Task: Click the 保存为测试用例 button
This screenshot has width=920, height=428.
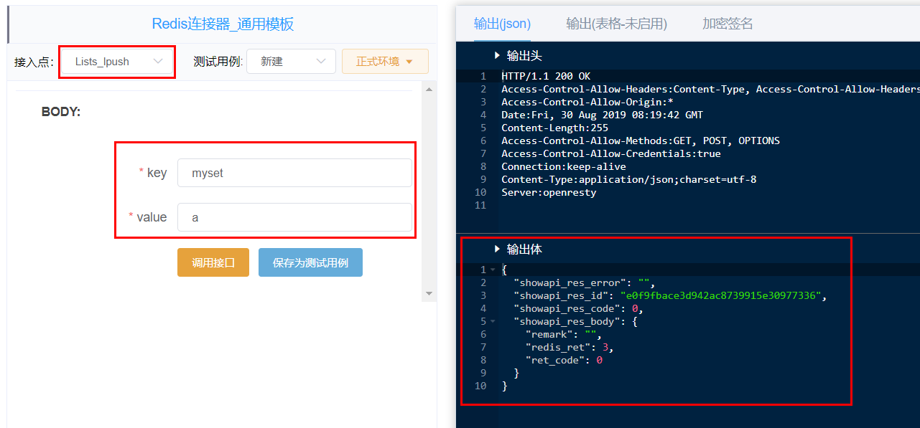Action: (x=310, y=262)
